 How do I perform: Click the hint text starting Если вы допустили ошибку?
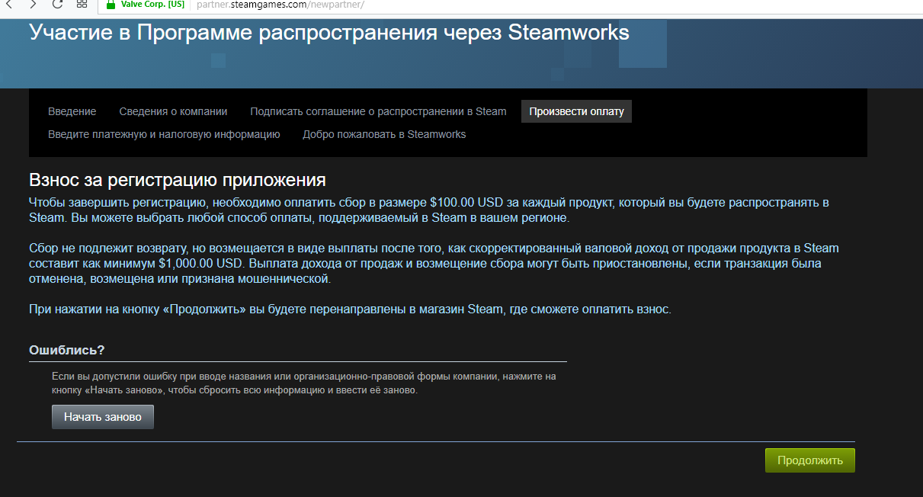coord(304,383)
